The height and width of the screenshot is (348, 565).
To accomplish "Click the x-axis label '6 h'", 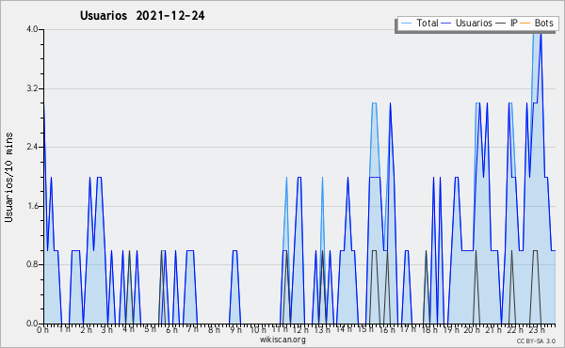I will tap(171, 330).
